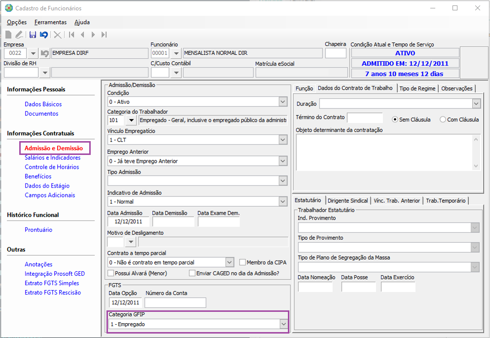The width and height of the screenshot is (490, 338).
Task: Click the Edit pencil toolbar icon
Action: coord(19,35)
